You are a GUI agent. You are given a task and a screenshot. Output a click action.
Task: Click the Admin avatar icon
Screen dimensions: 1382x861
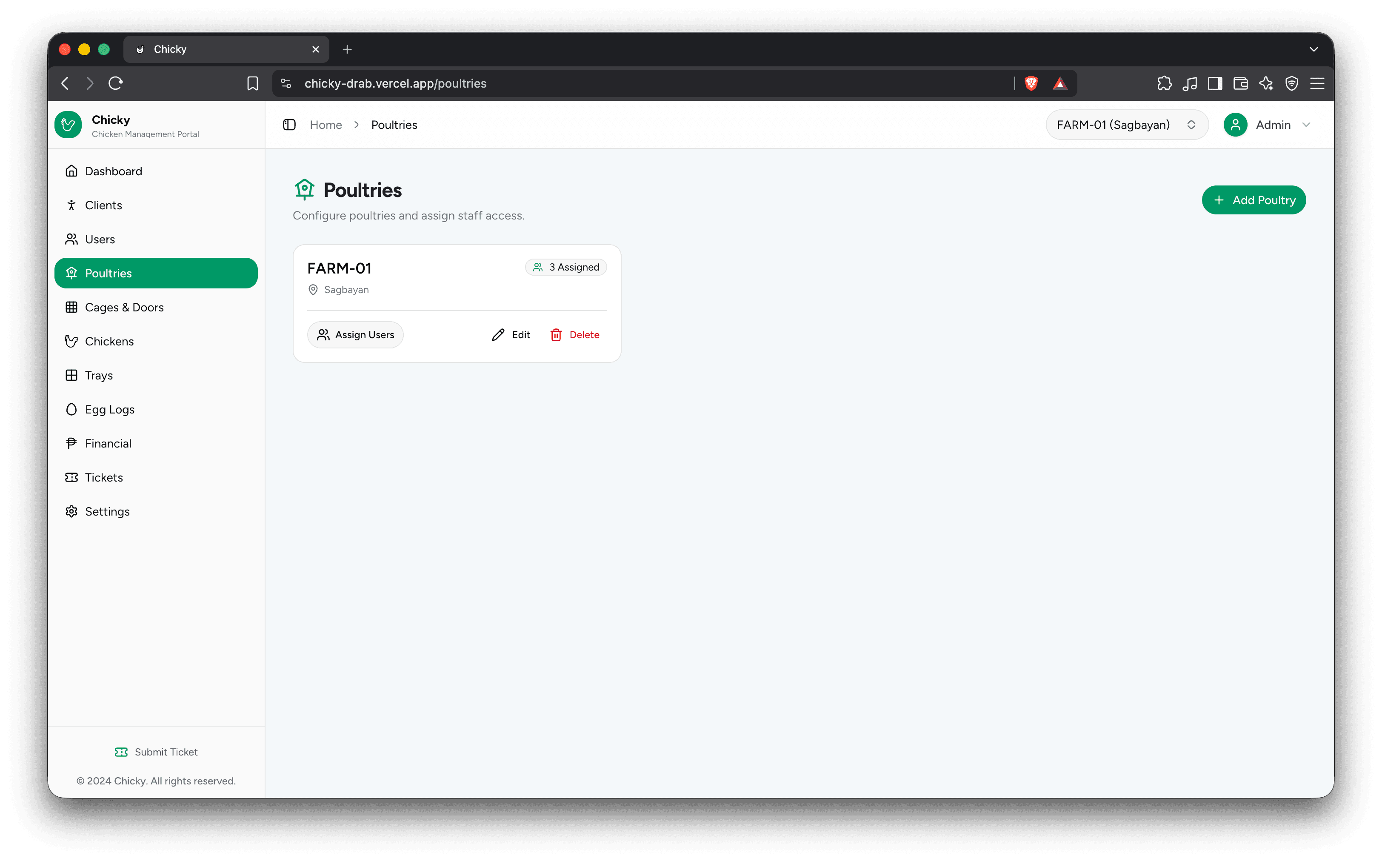point(1235,125)
